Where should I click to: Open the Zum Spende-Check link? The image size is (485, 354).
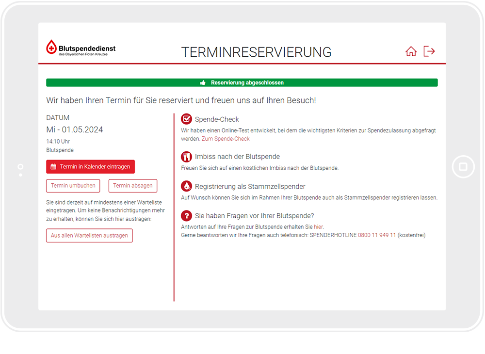[x=226, y=139]
